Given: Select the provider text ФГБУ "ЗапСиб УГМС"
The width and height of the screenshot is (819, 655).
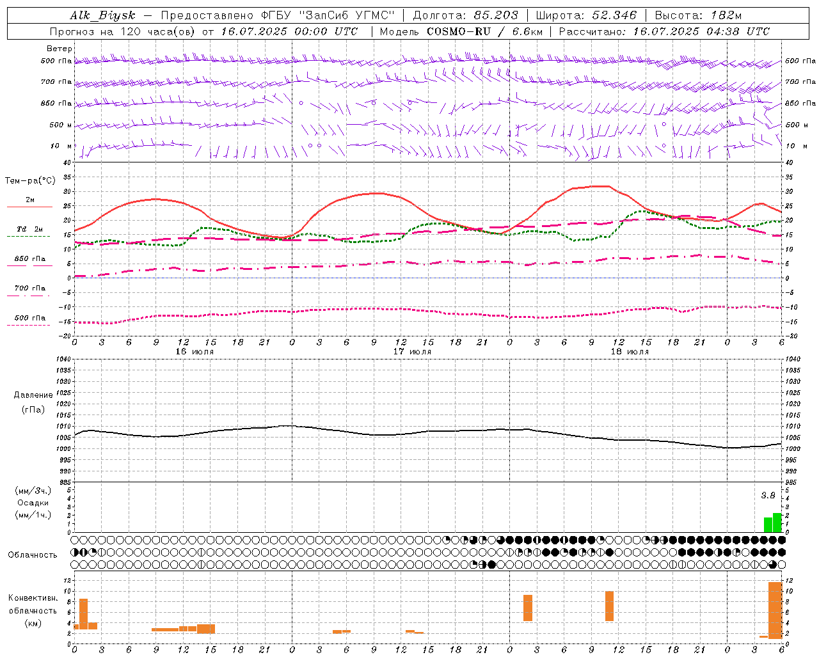Looking at the screenshot, I should tap(327, 15).
